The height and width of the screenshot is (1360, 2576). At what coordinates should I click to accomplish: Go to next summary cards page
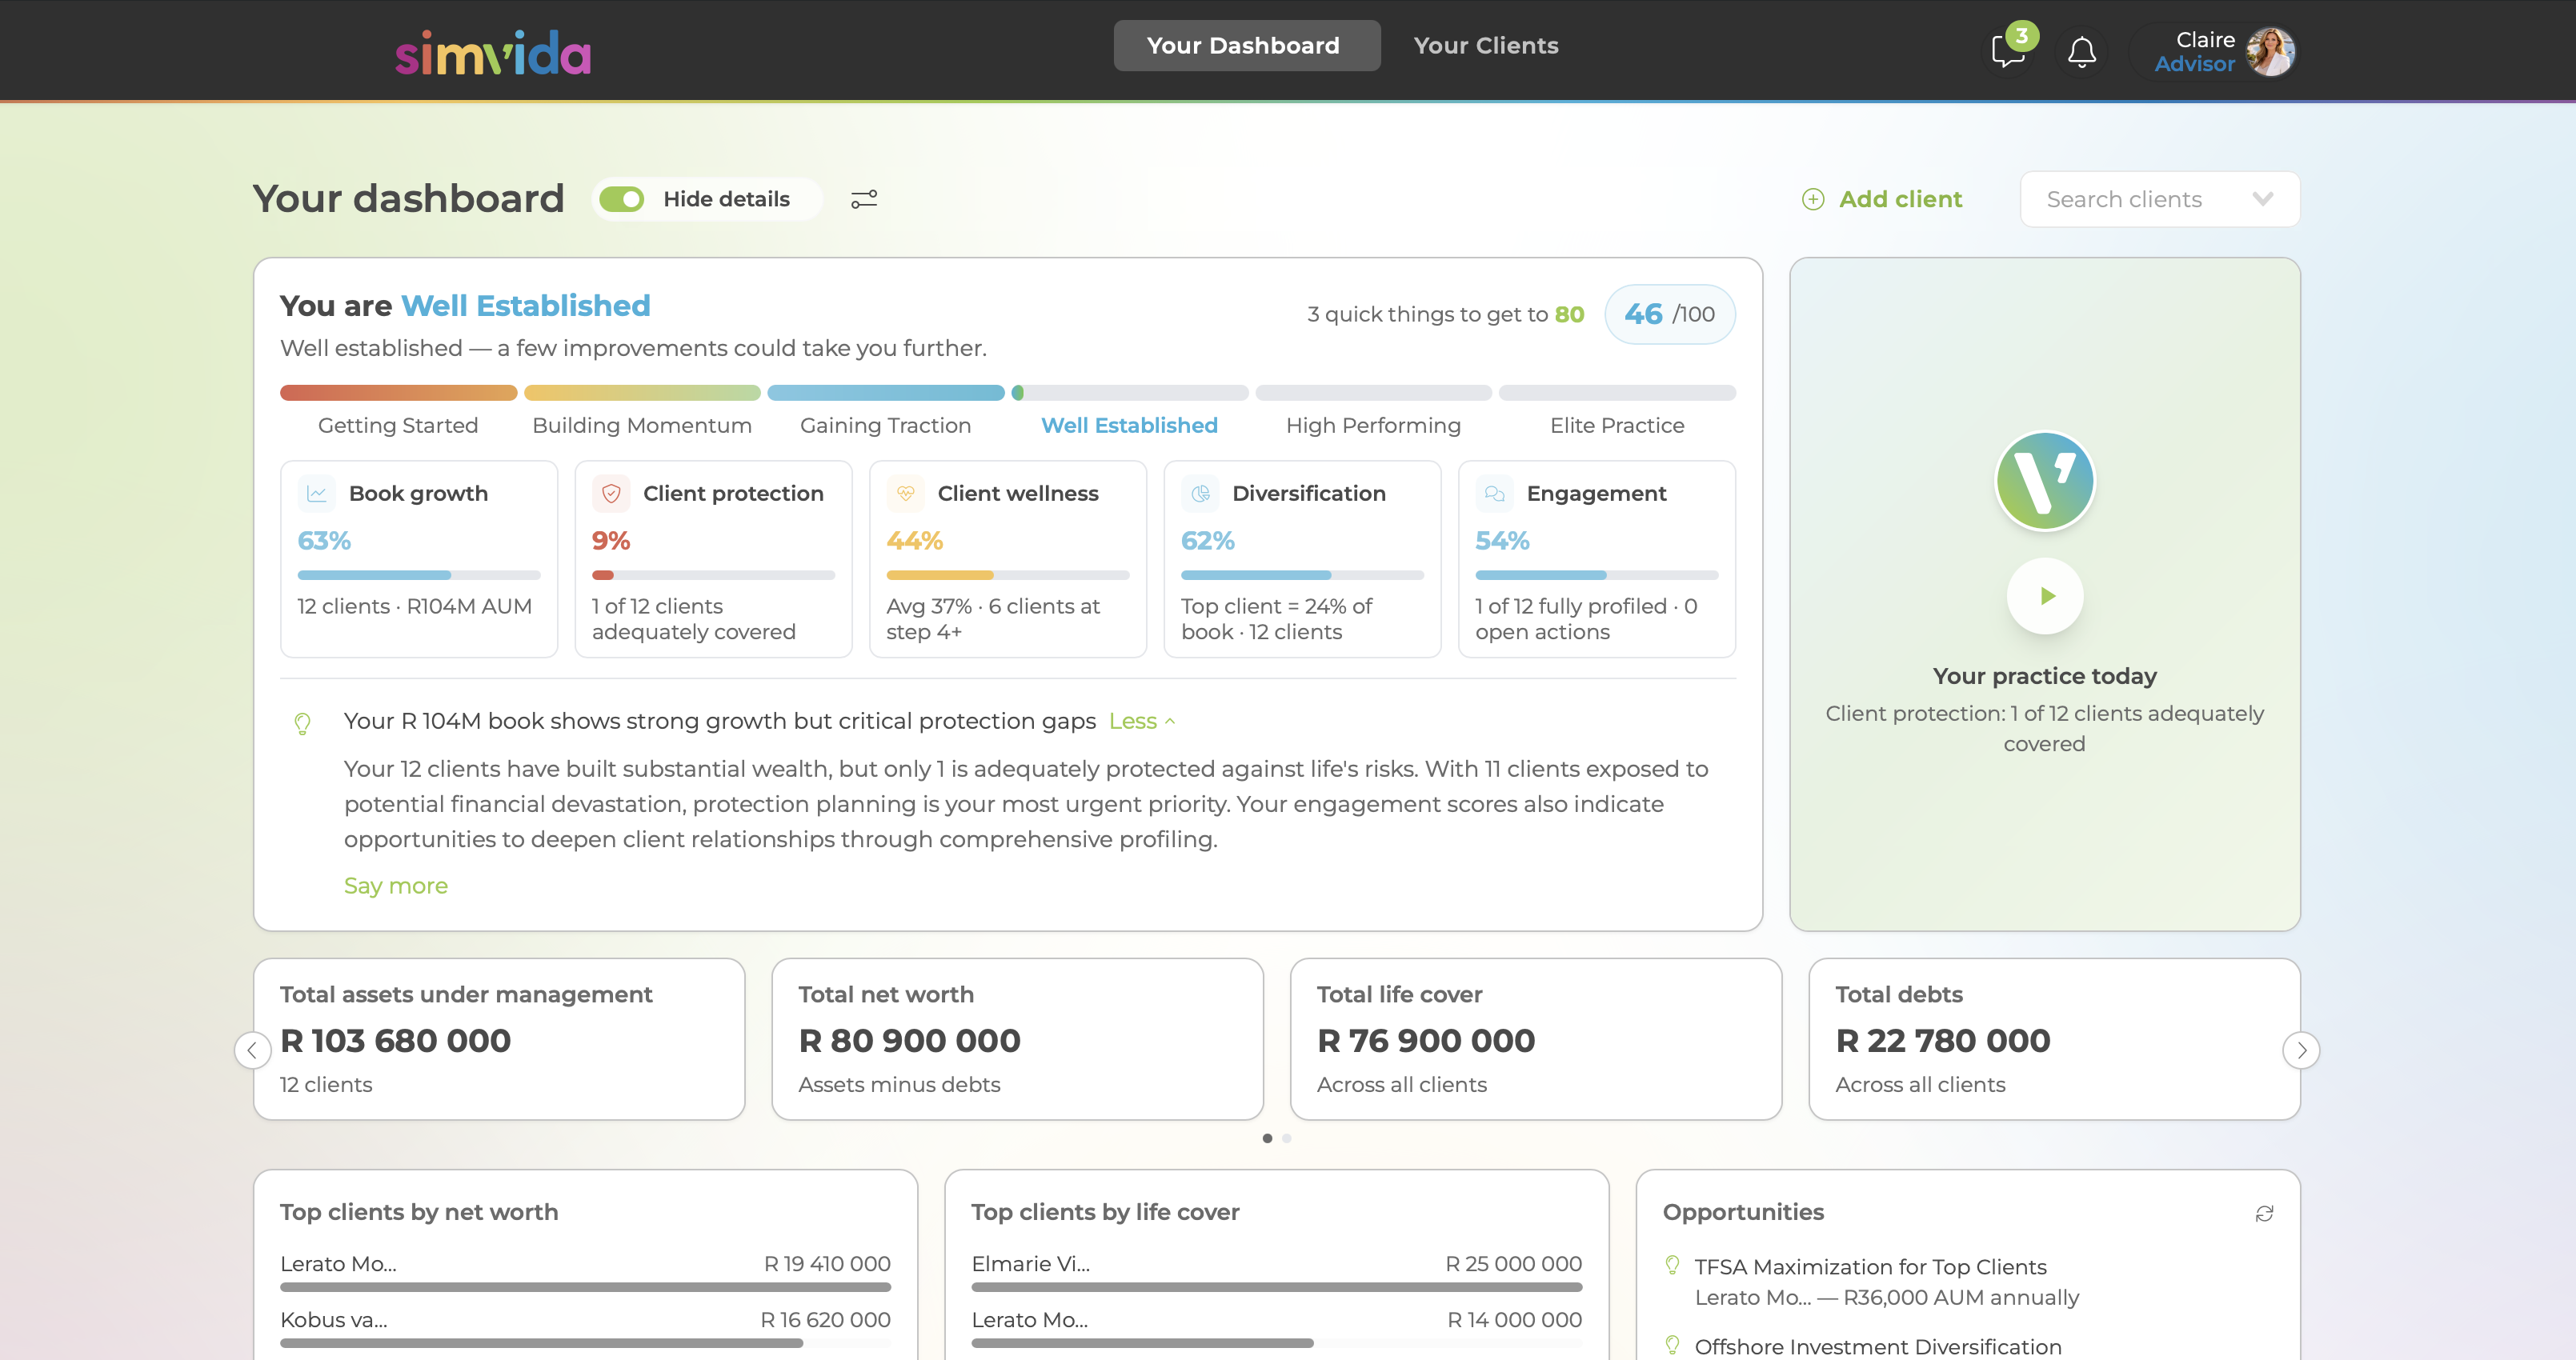click(x=2301, y=1050)
